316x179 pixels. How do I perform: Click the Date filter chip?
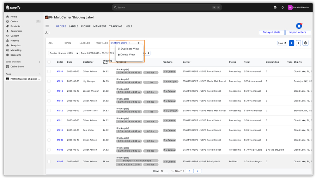click(x=97, y=53)
